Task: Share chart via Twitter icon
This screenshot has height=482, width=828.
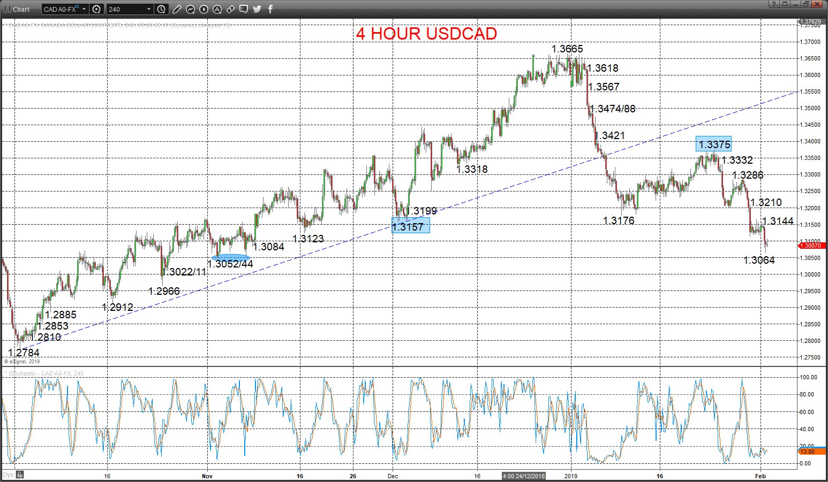Action: pyautogui.click(x=257, y=9)
